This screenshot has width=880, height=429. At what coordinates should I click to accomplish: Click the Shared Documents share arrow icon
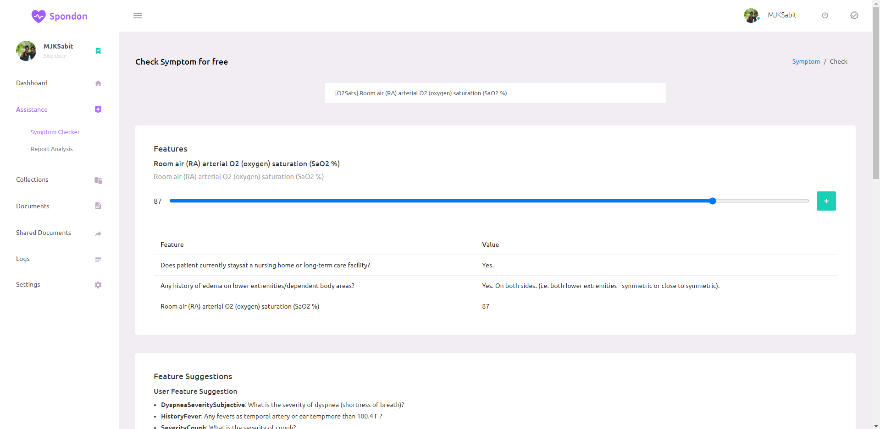coord(98,234)
